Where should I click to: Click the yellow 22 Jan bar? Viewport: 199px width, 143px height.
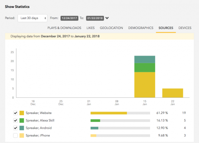point(173,93)
